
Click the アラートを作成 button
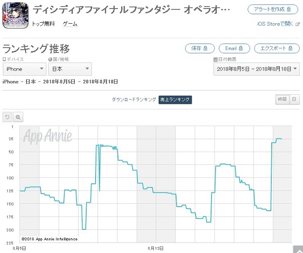273,9
